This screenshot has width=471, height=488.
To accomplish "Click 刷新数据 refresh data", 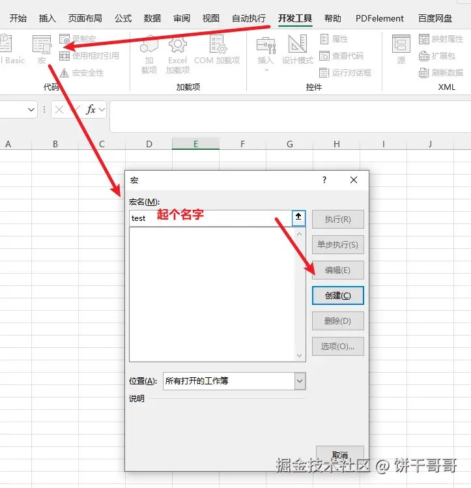I will click(x=441, y=72).
